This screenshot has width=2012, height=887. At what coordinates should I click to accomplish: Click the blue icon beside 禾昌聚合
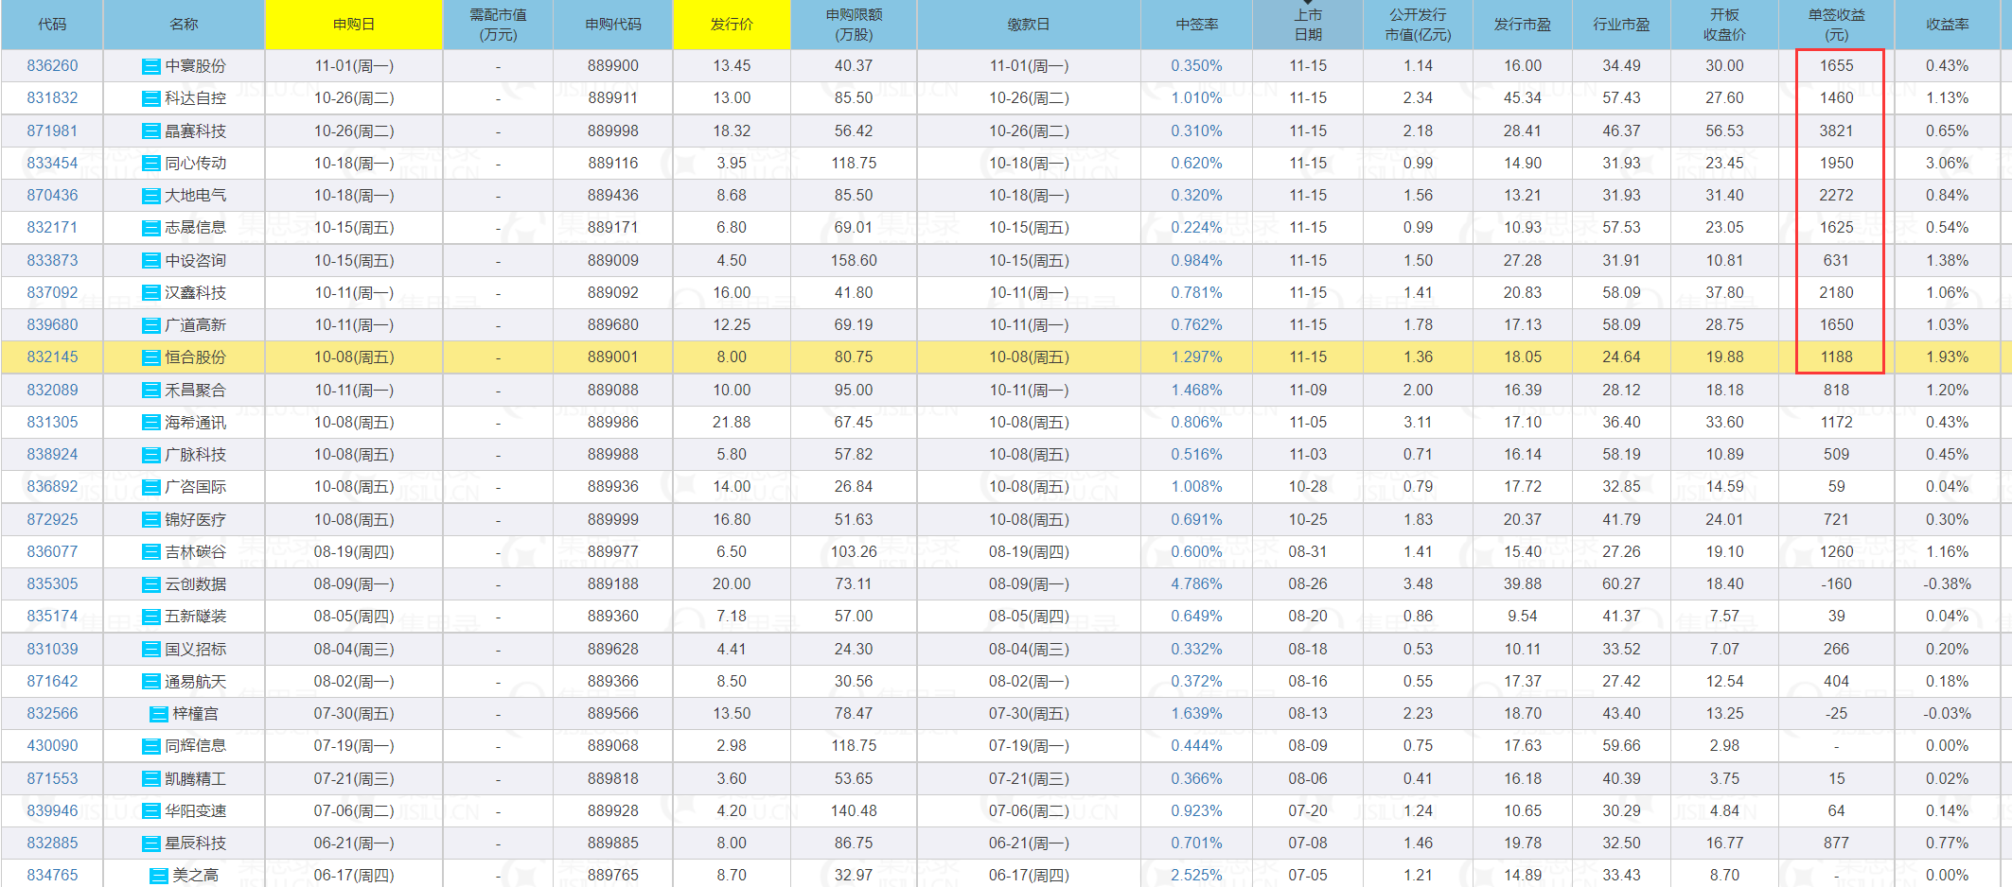click(150, 391)
